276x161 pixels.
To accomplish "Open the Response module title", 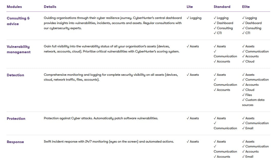I will click(15, 142).
